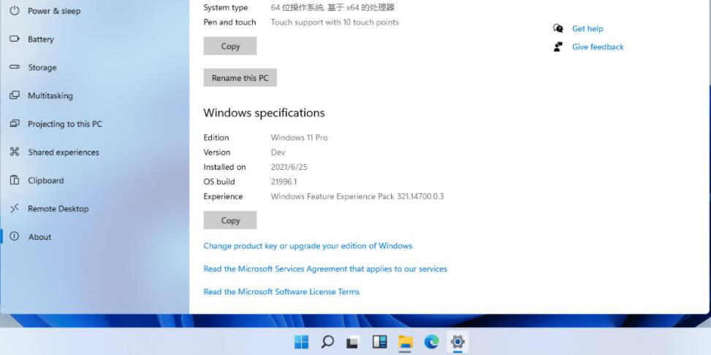Click the Edition label
Viewport: 711px width, 355px height.
pyautogui.click(x=216, y=138)
